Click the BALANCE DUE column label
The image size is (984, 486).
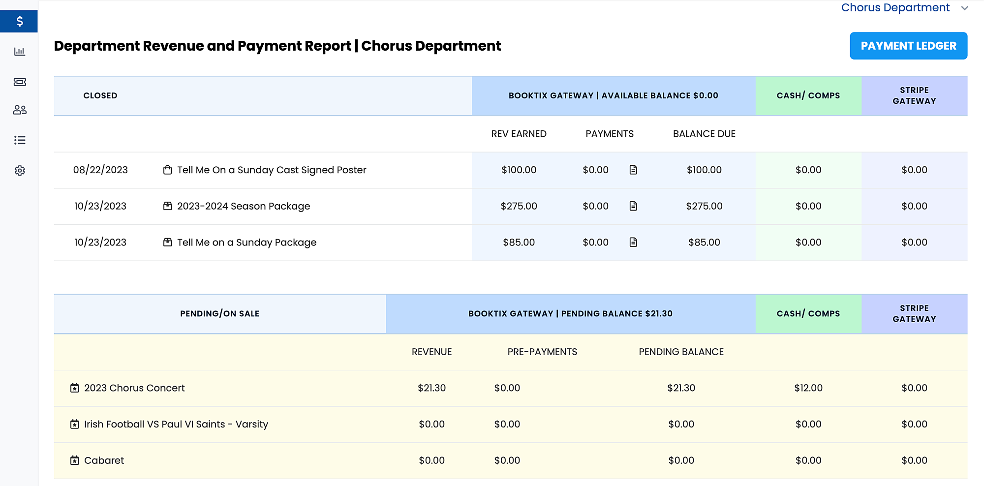[704, 134]
